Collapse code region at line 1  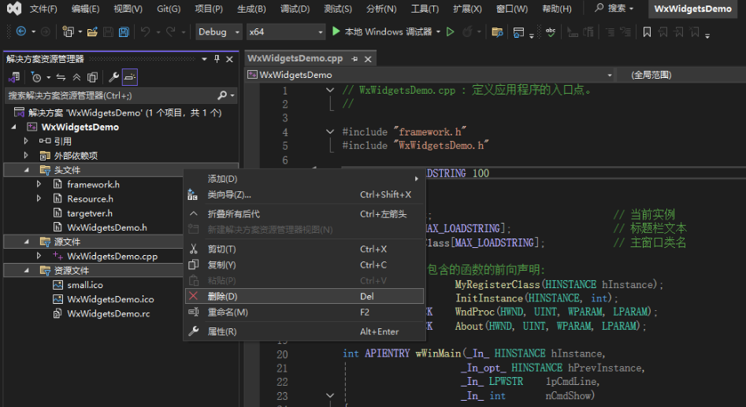[x=330, y=90]
